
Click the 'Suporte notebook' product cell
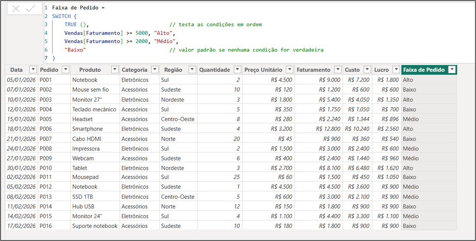coord(95,226)
